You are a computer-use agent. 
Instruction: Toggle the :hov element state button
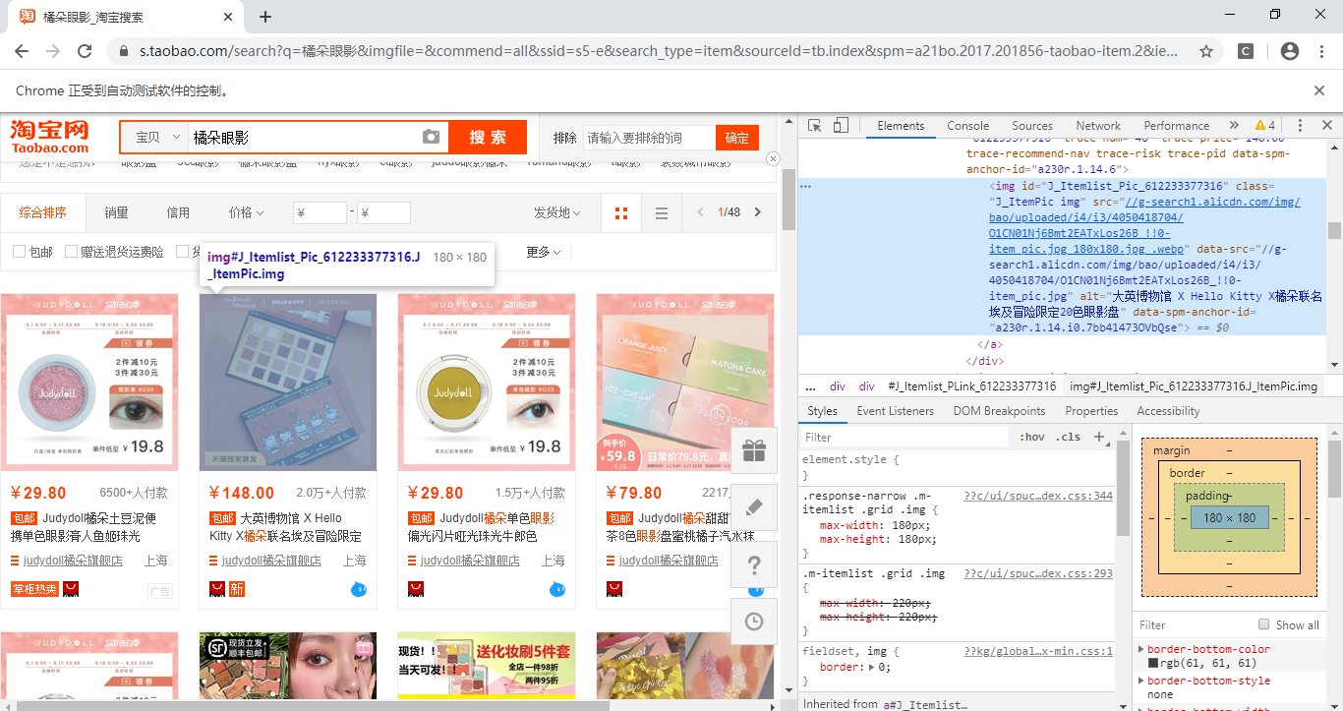(1032, 438)
